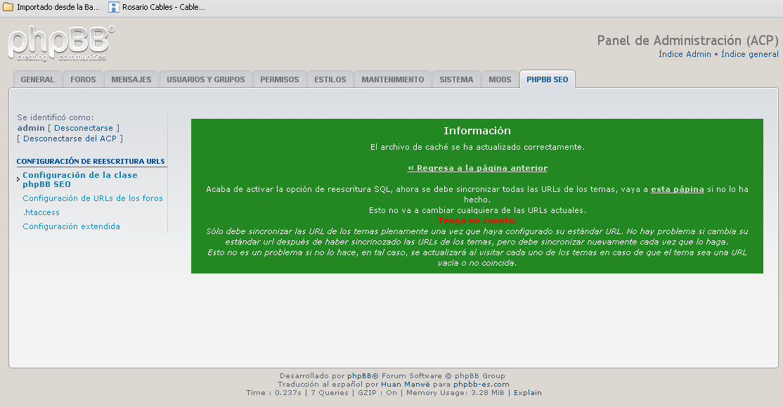Switch to the PERMISOS tab
The height and width of the screenshot is (407, 783).
pos(279,79)
